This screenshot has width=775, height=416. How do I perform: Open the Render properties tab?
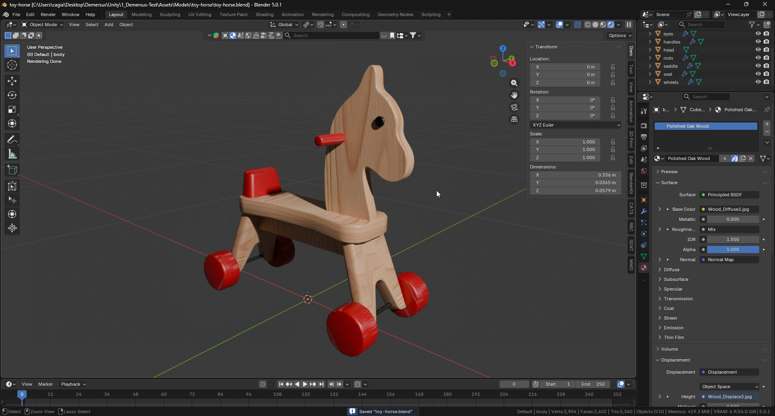pyautogui.click(x=644, y=126)
